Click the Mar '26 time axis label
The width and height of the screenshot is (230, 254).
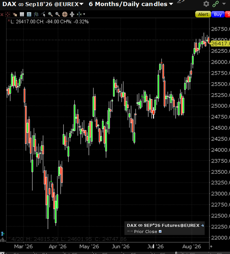(23, 247)
